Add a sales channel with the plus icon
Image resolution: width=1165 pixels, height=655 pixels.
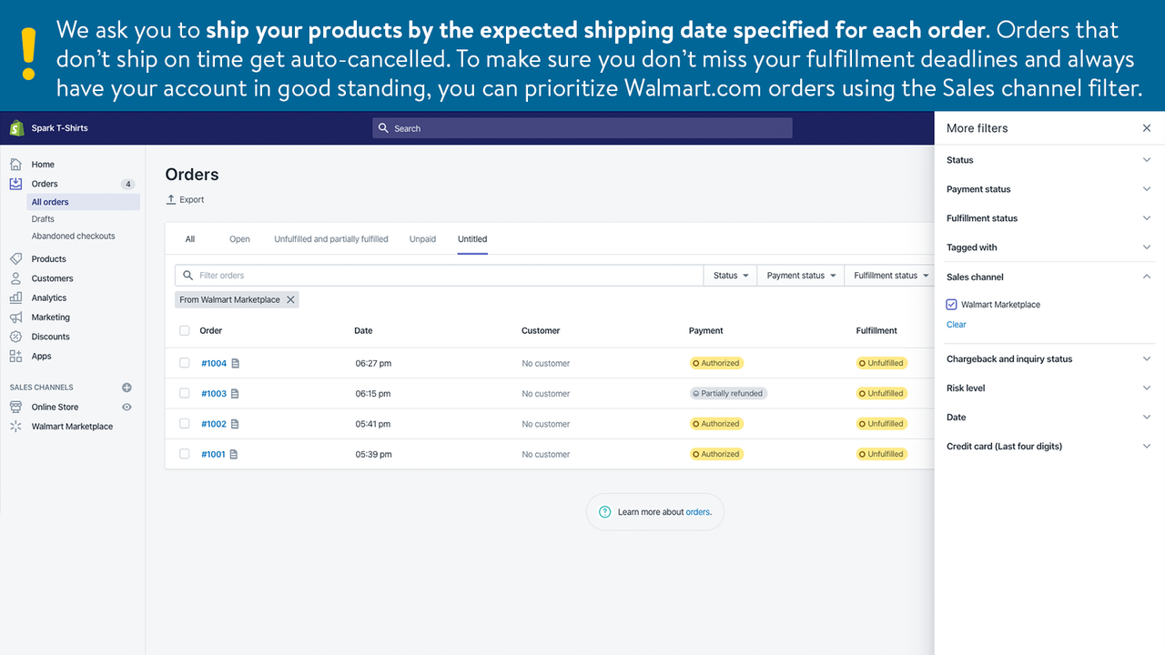tap(127, 388)
